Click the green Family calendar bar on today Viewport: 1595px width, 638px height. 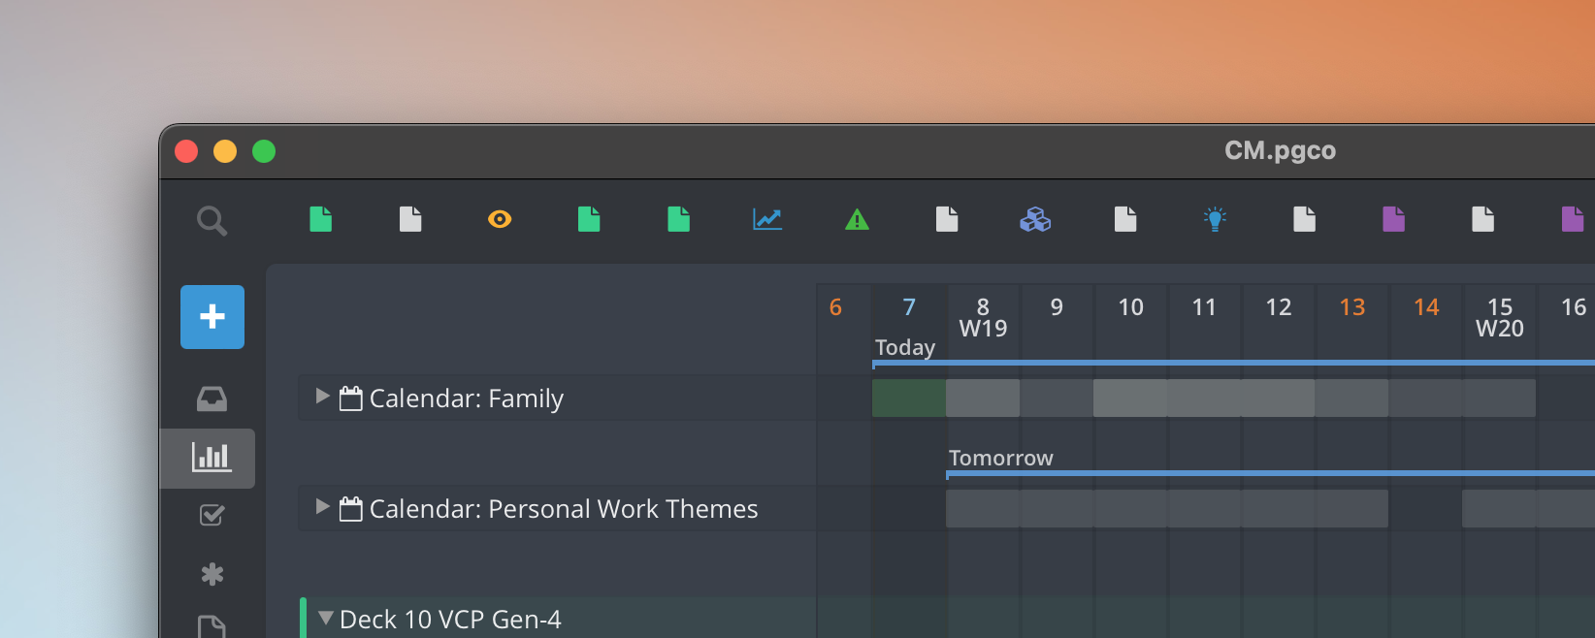[909, 398]
